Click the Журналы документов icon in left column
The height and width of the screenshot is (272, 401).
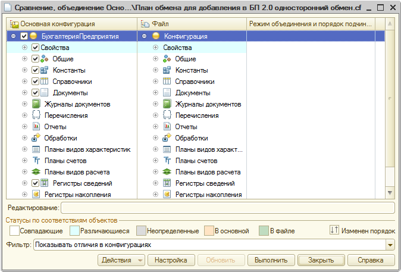pos(36,104)
